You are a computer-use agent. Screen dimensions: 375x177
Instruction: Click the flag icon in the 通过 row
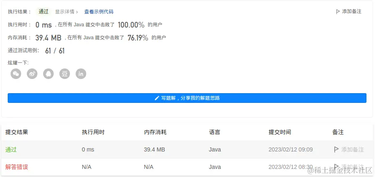tap(336, 149)
